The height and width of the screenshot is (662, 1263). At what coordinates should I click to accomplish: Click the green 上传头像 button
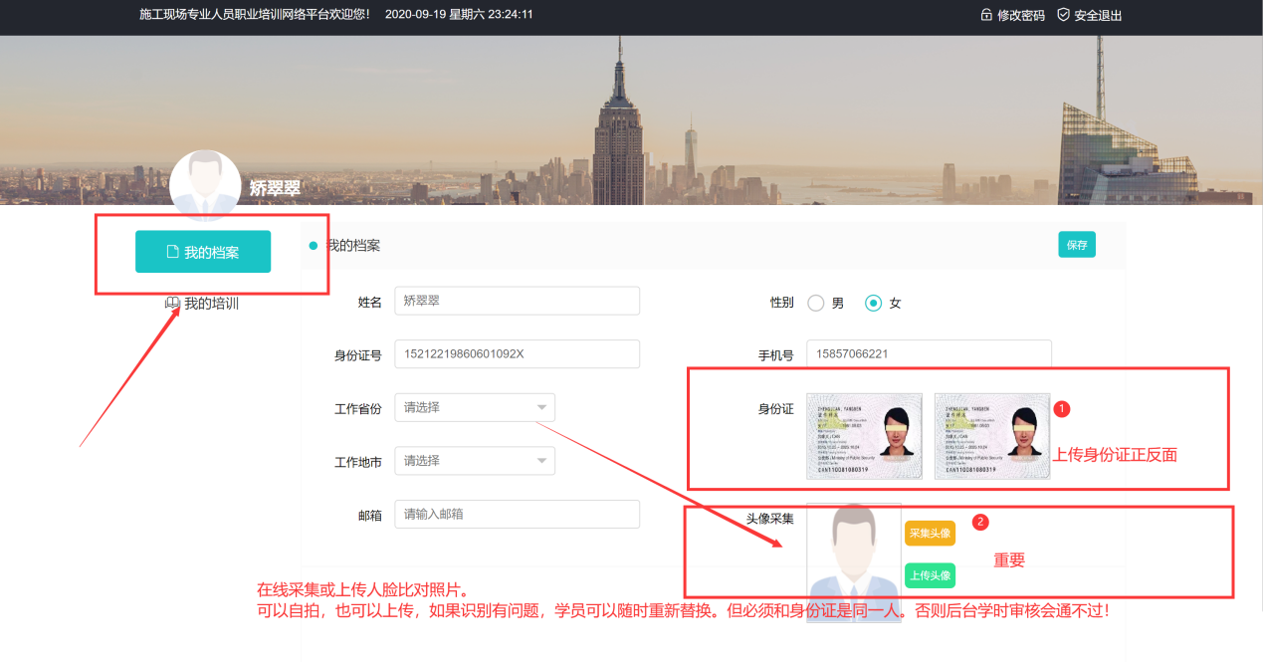[930, 575]
